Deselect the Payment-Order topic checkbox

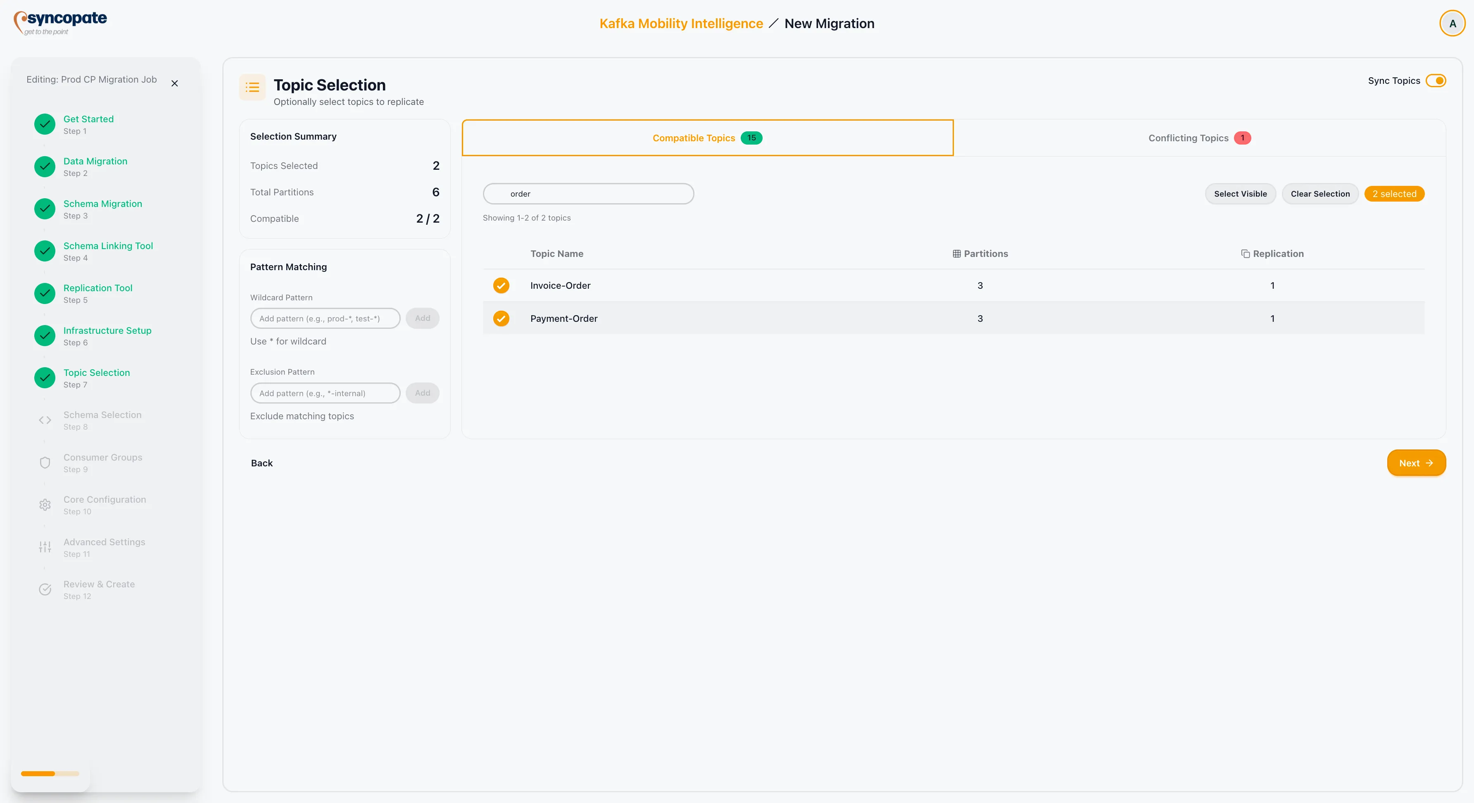point(501,318)
